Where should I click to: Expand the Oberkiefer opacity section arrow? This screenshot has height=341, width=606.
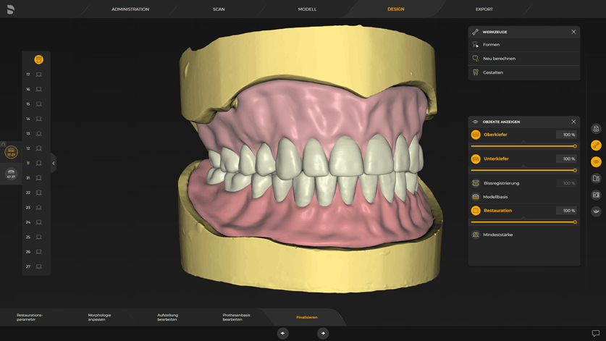coord(523,140)
